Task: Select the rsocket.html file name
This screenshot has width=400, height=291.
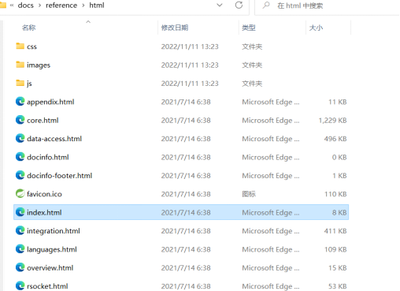Action: (47, 286)
